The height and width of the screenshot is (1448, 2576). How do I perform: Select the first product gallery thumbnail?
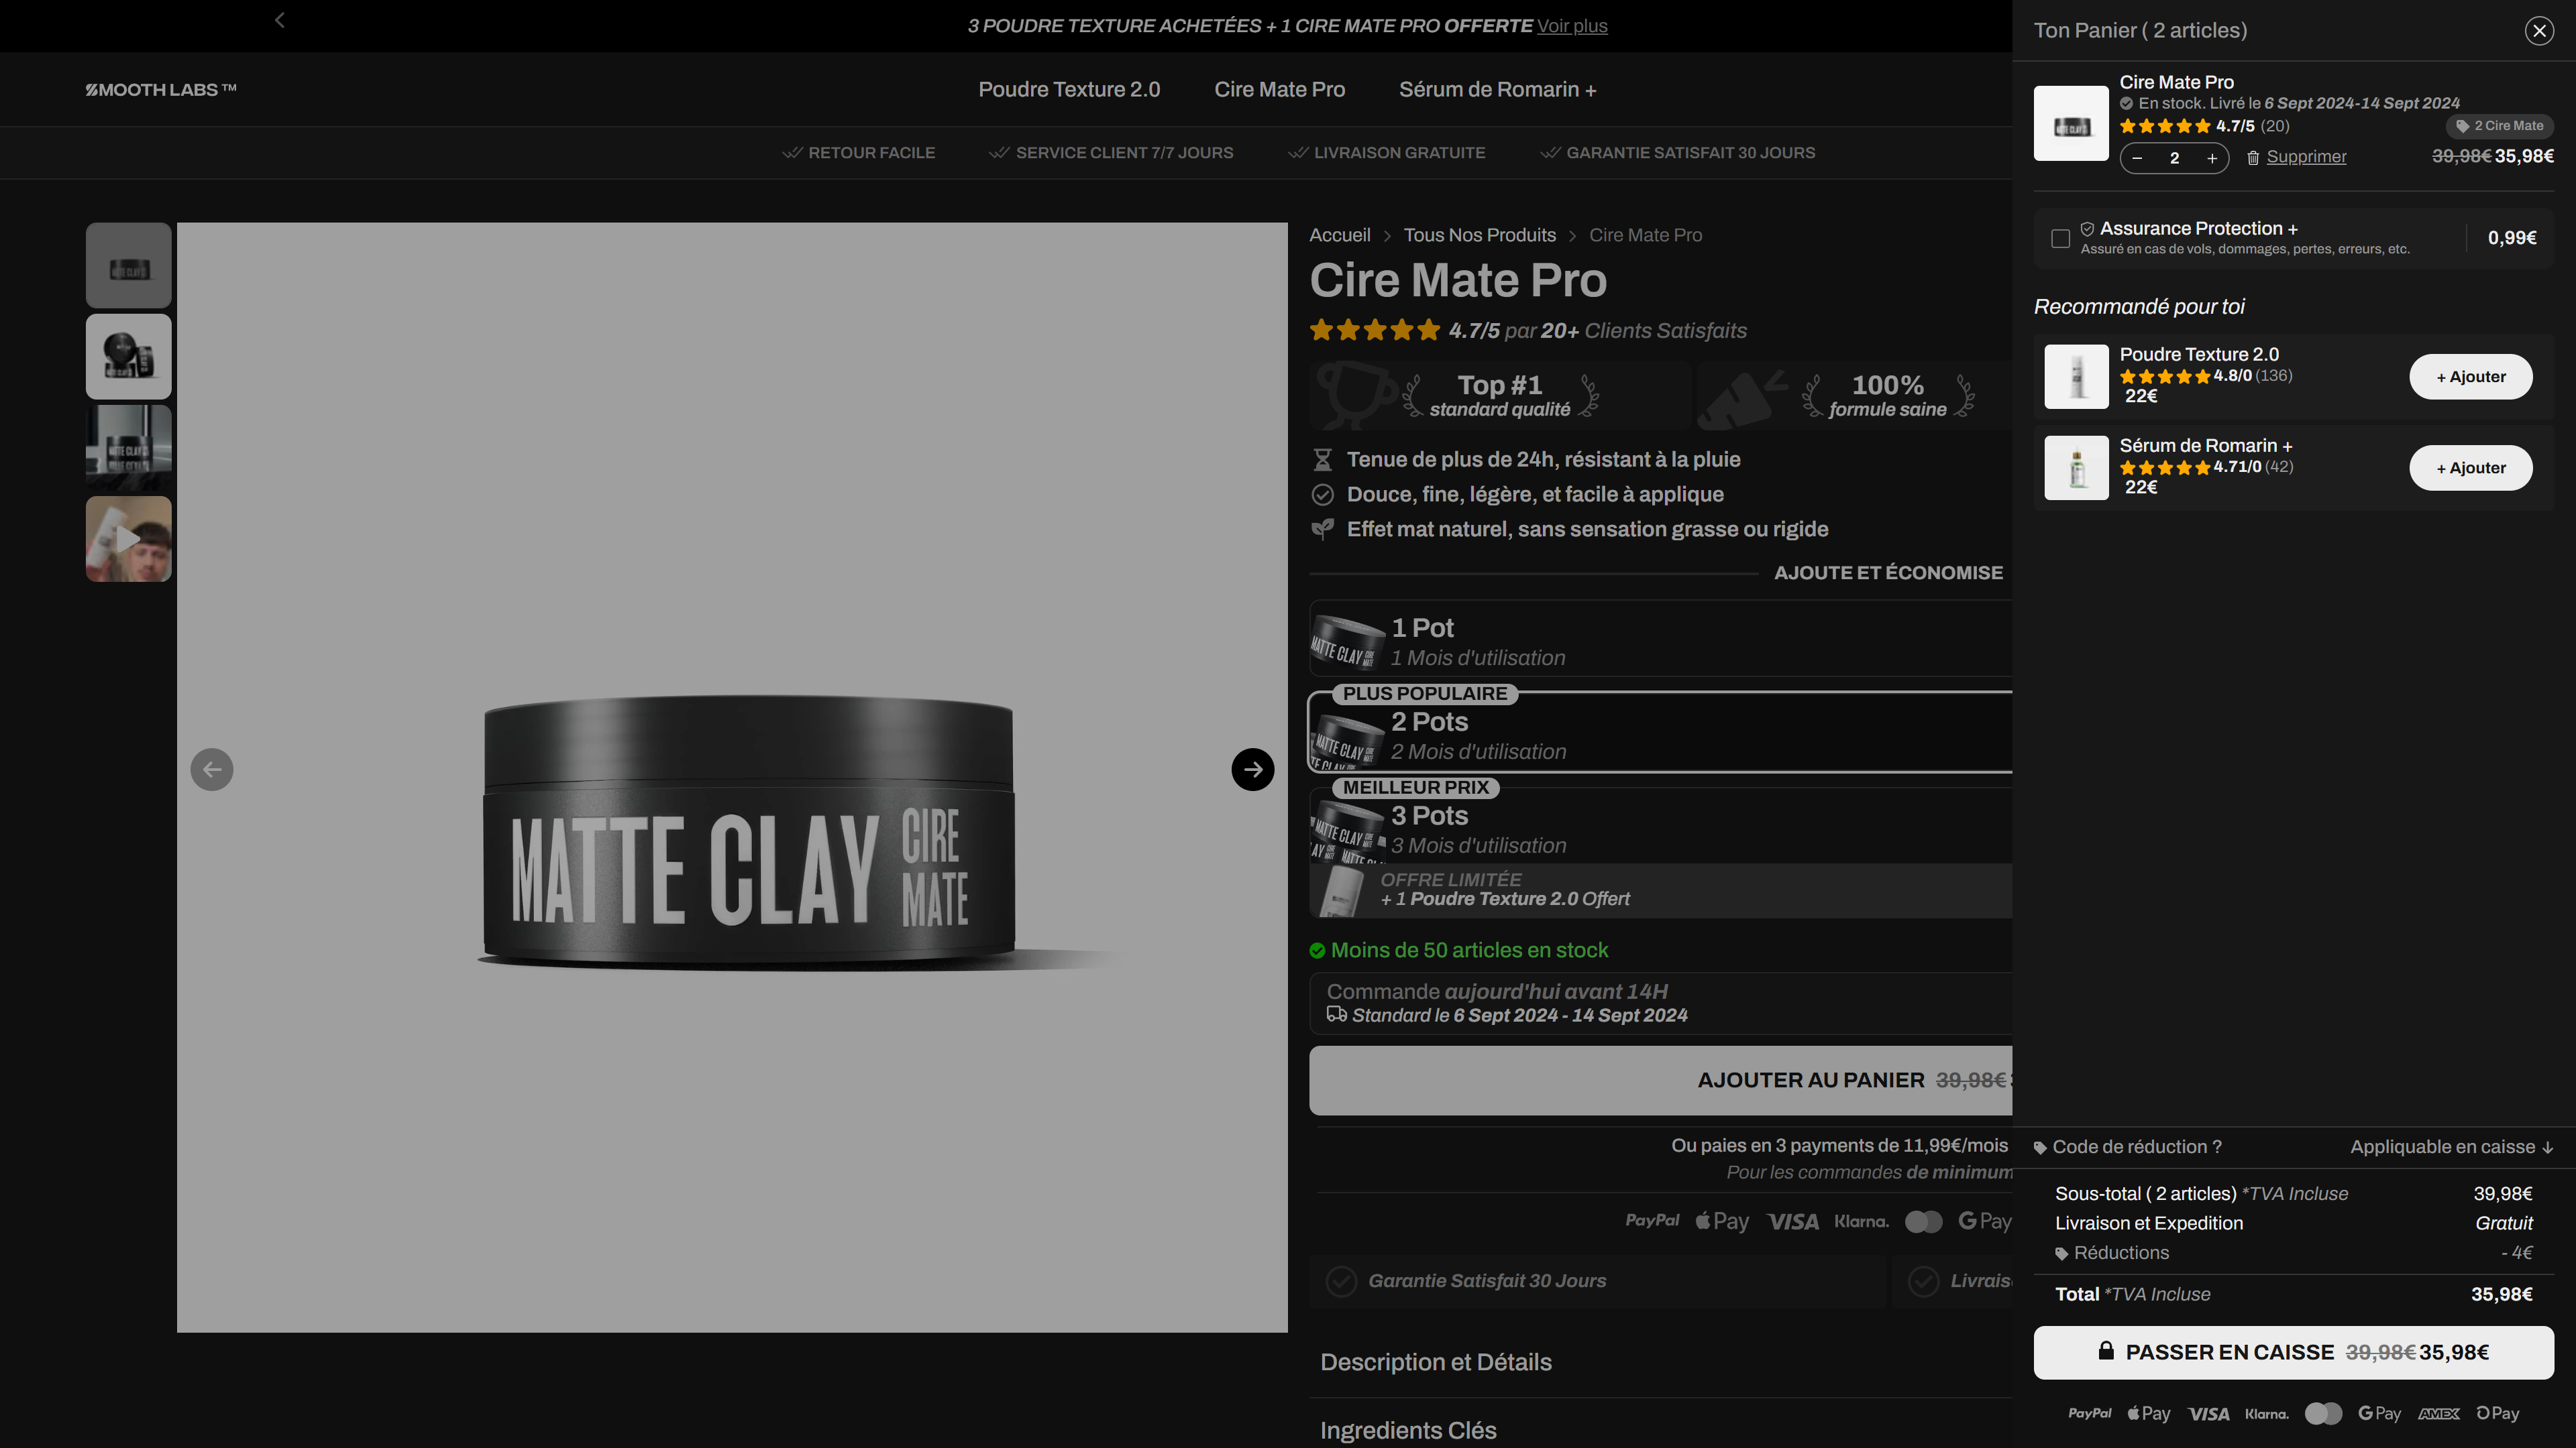[x=129, y=266]
